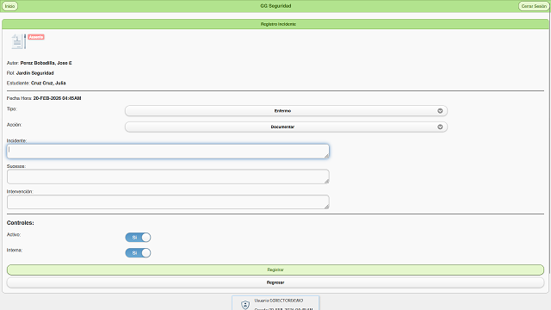551x310 pixels.
Task: Click the arrow icon of Acción dropdown
Action: coord(440,127)
